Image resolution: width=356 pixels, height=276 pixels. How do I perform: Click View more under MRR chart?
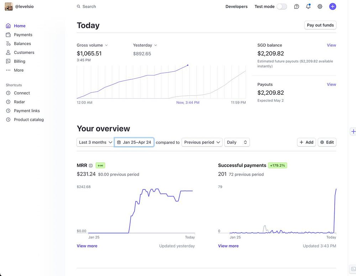coord(87,246)
